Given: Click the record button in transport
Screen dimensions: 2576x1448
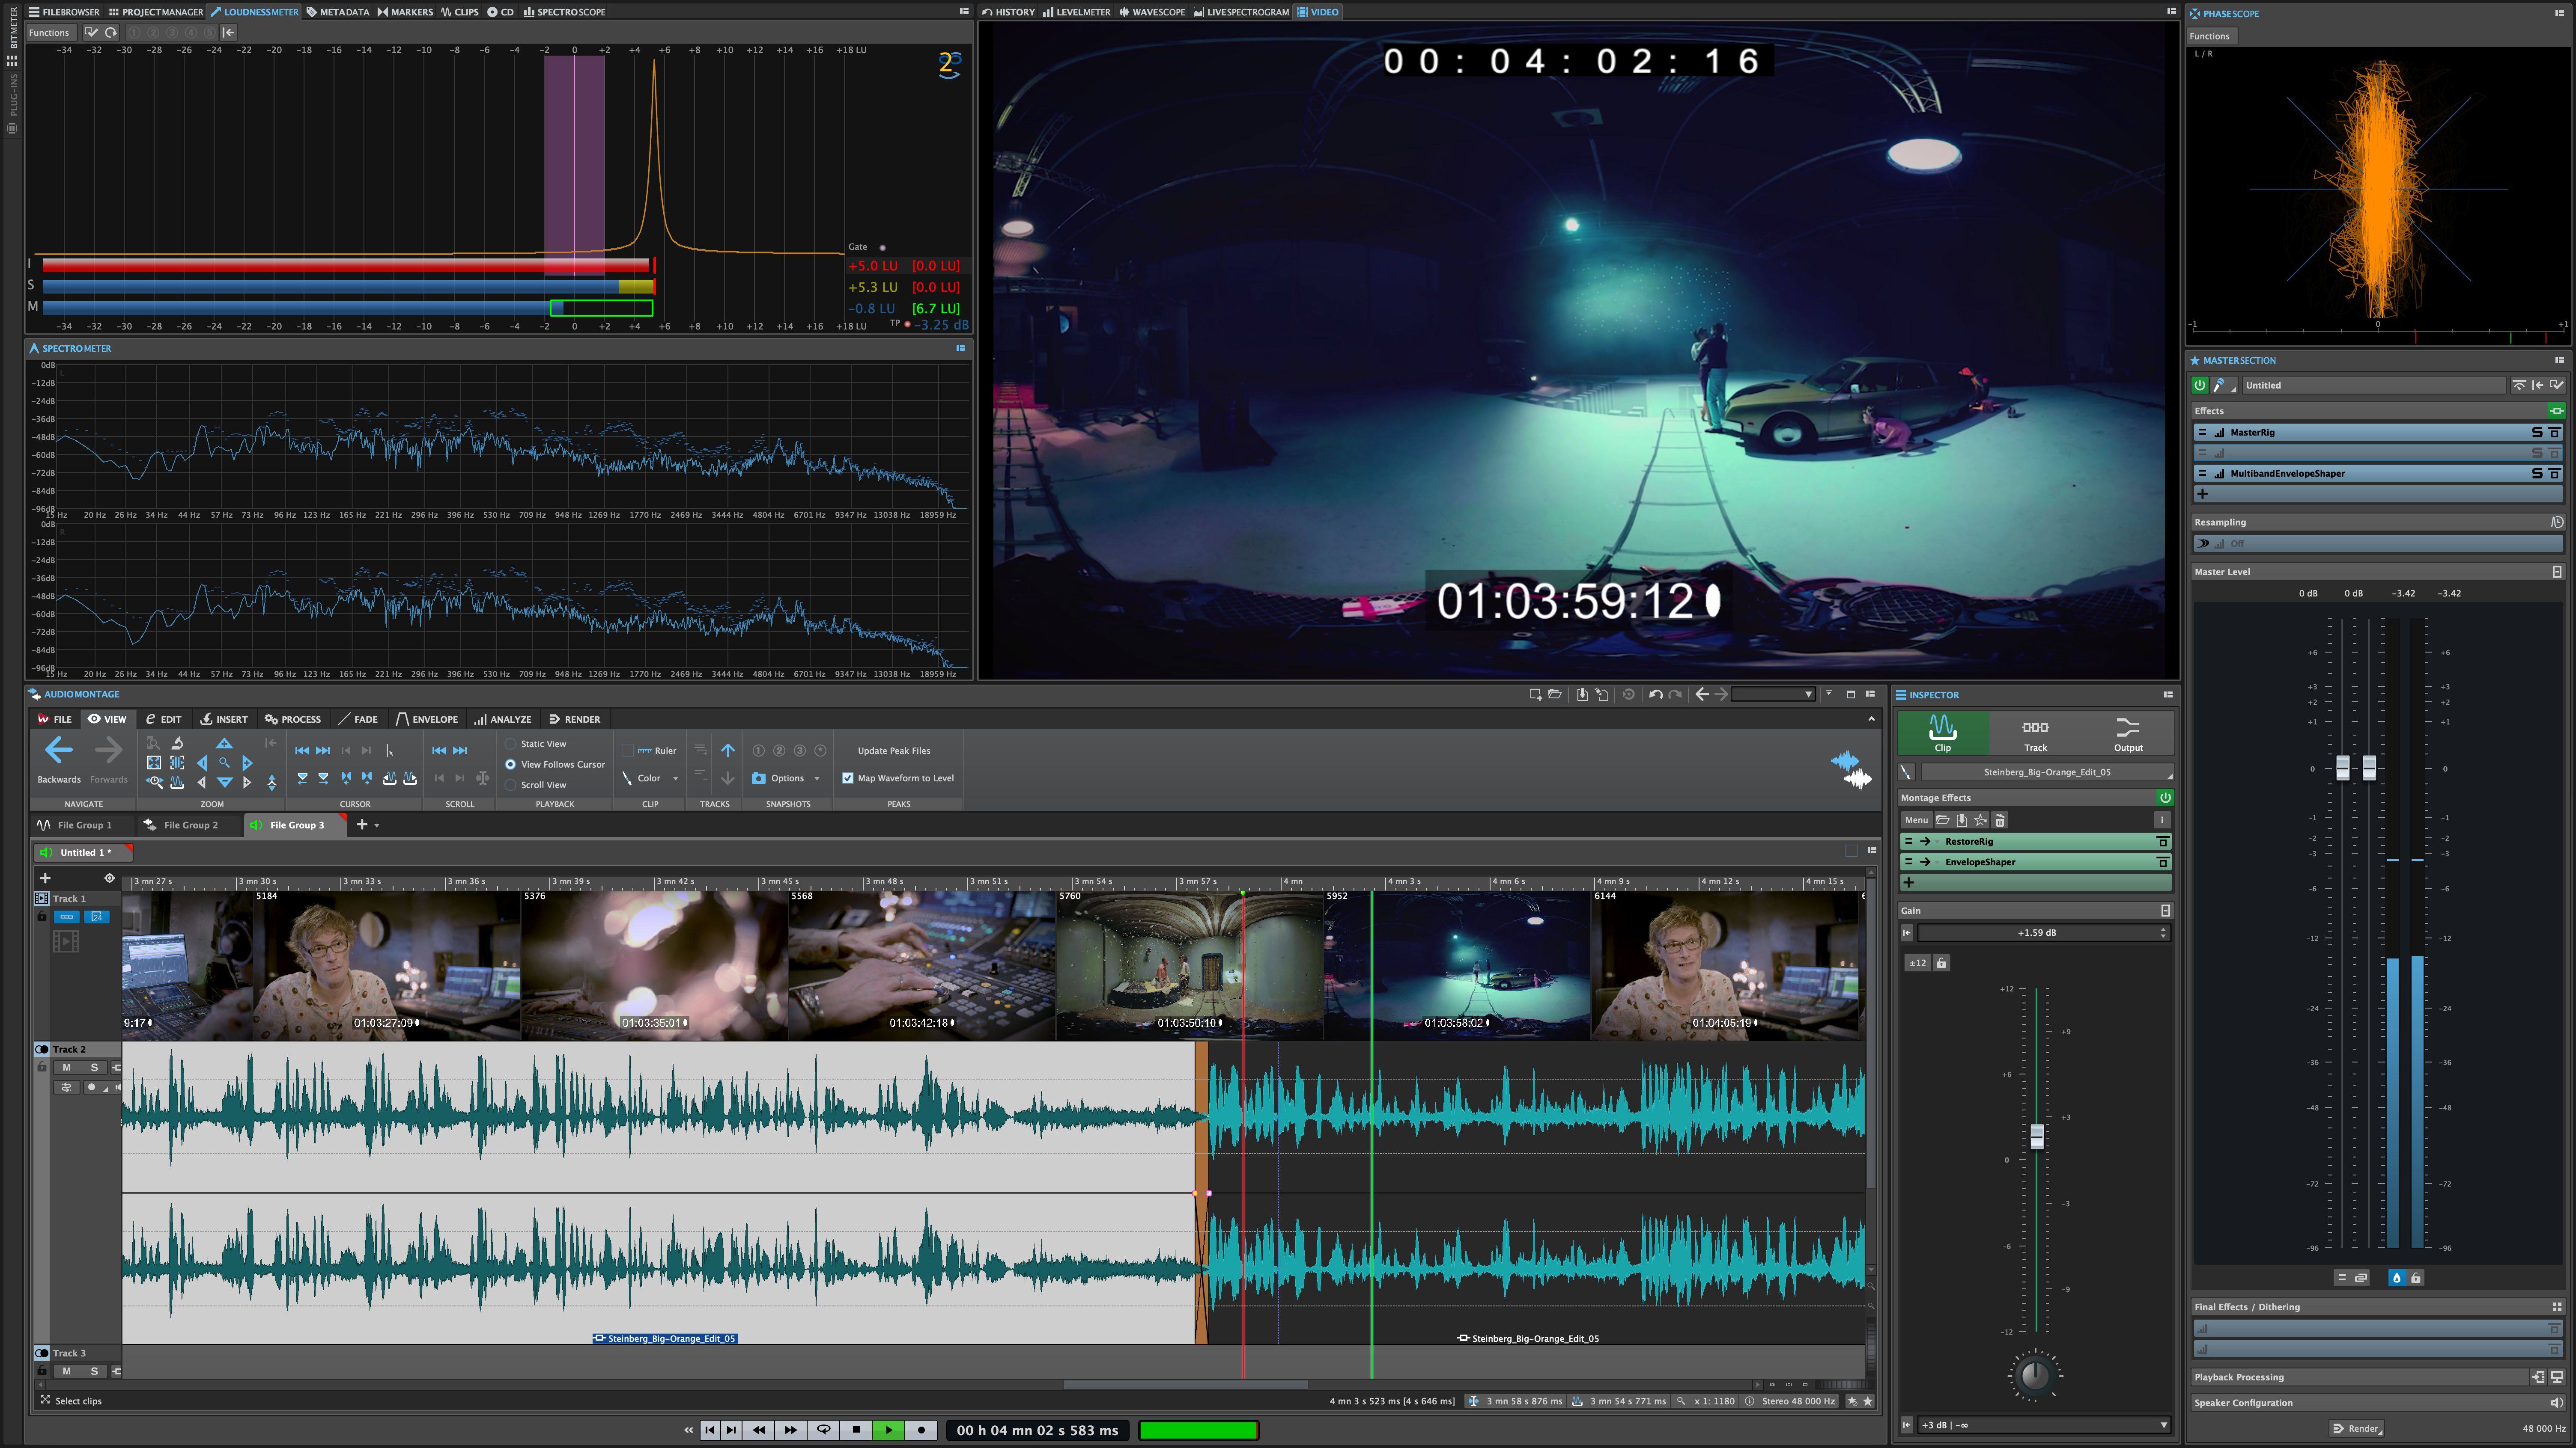Looking at the screenshot, I should point(921,1430).
